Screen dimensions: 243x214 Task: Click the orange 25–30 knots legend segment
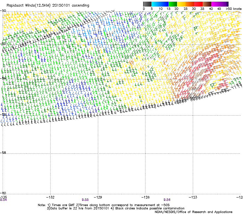point(190,4)
